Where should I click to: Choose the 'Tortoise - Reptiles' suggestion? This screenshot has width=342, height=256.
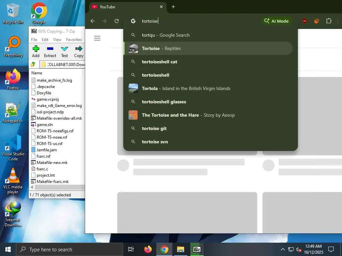(x=208, y=48)
